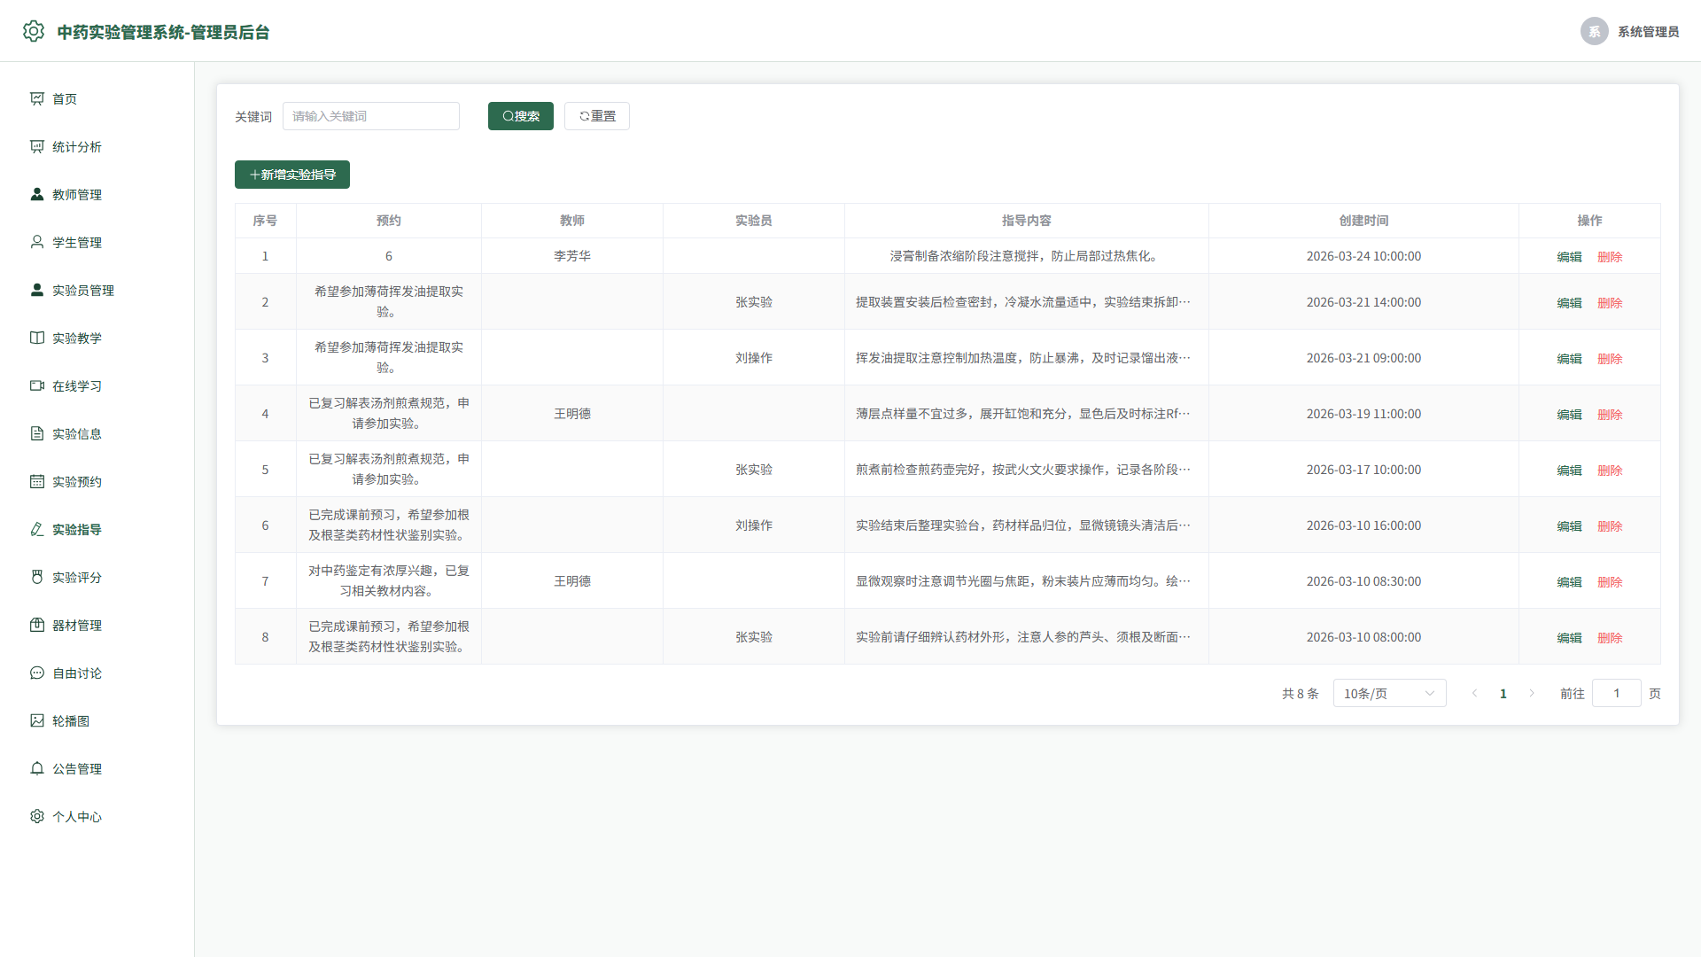Click the 器材管理 icon

click(x=37, y=625)
